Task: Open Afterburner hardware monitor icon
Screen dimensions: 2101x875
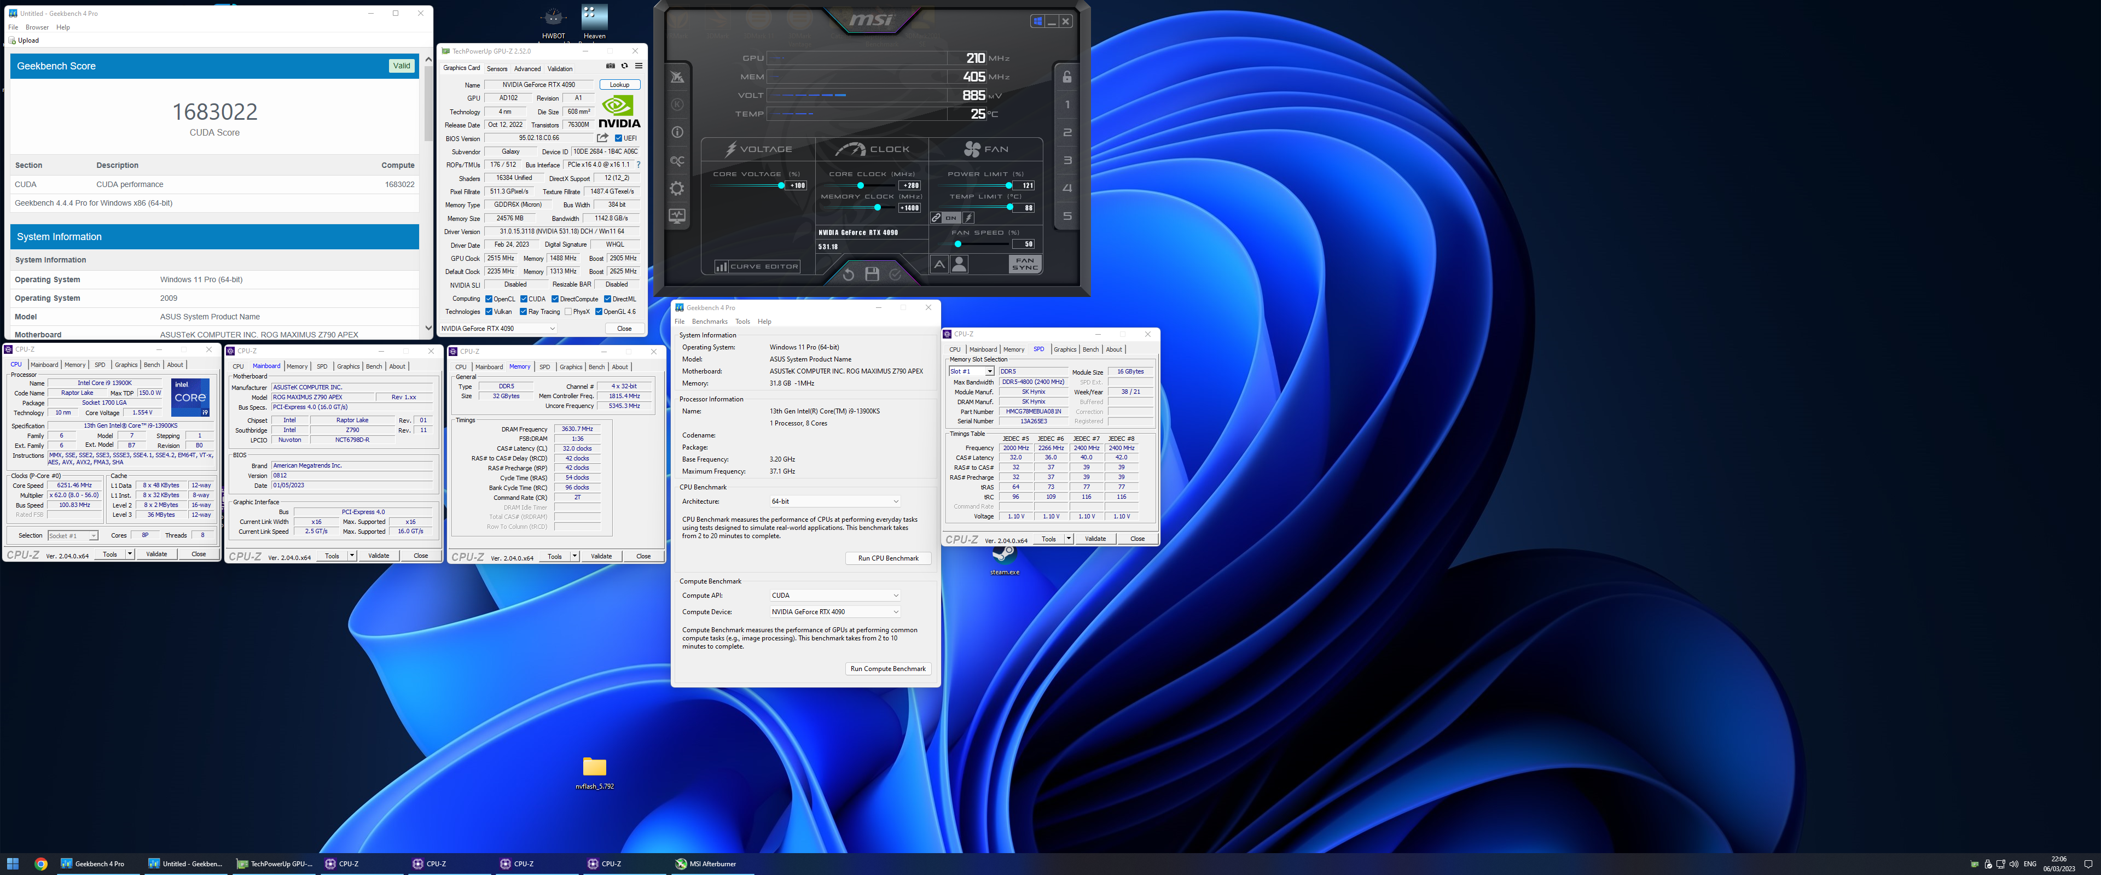Action: (677, 216)
